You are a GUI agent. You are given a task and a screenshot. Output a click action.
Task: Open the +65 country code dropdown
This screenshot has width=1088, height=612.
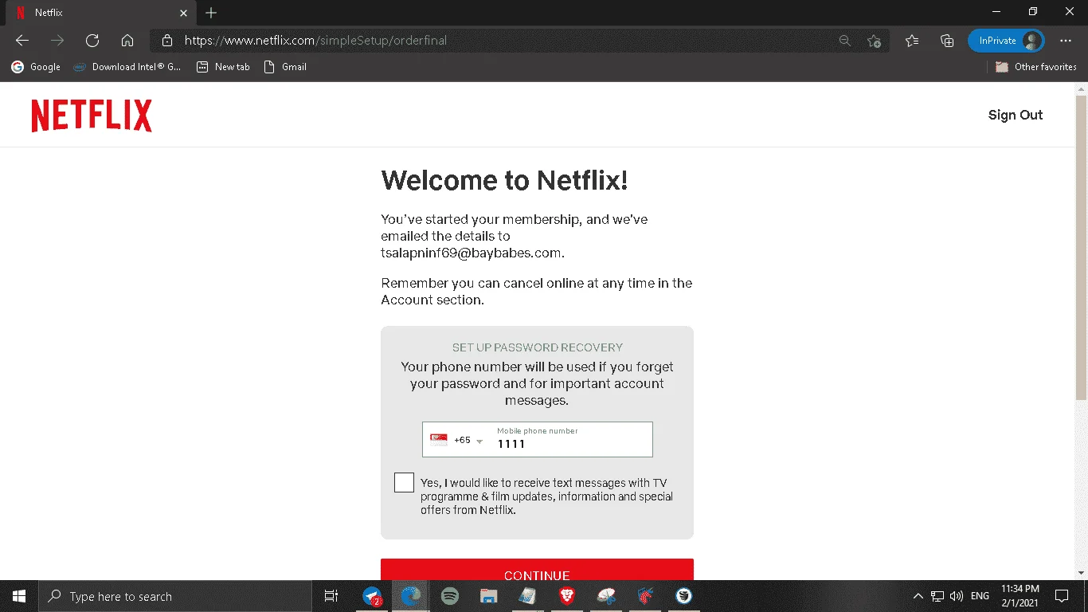458,440
